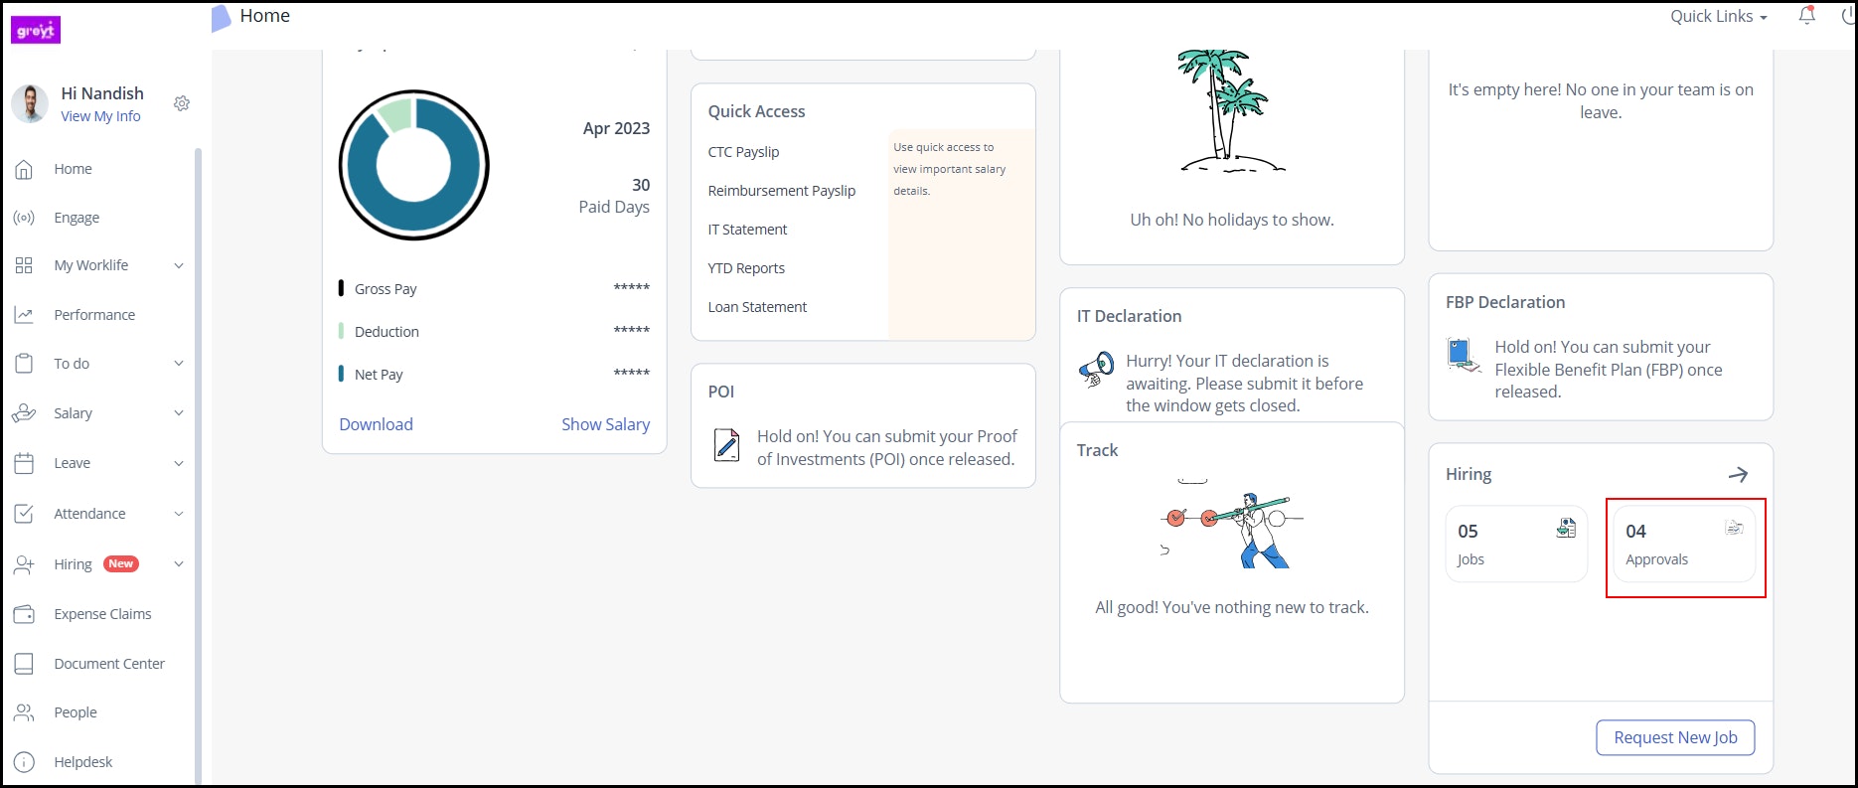
Task: Click the greyt logo
Action: pos(36,31)
